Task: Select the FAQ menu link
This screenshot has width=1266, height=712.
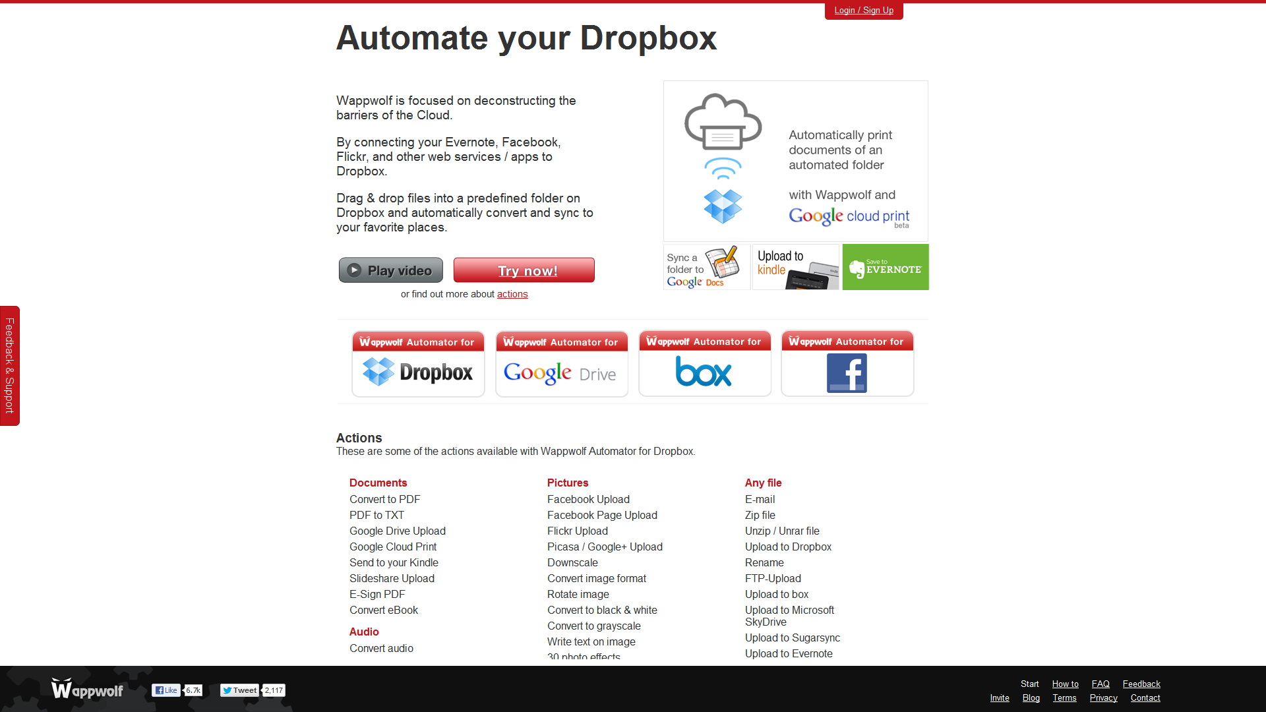Action: point(1100,683)
